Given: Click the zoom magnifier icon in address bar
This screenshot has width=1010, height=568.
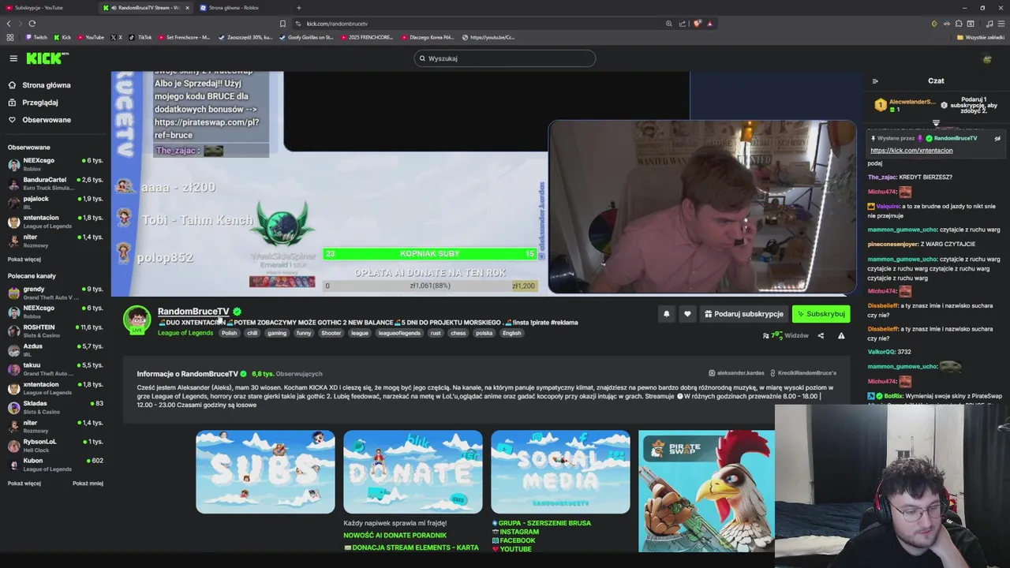Looking at the screenshot, I should (x=669, y=24).
